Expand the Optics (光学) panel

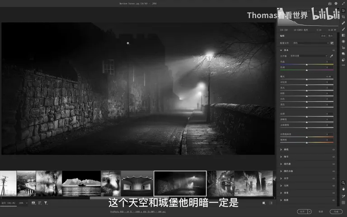click(281, 179)
